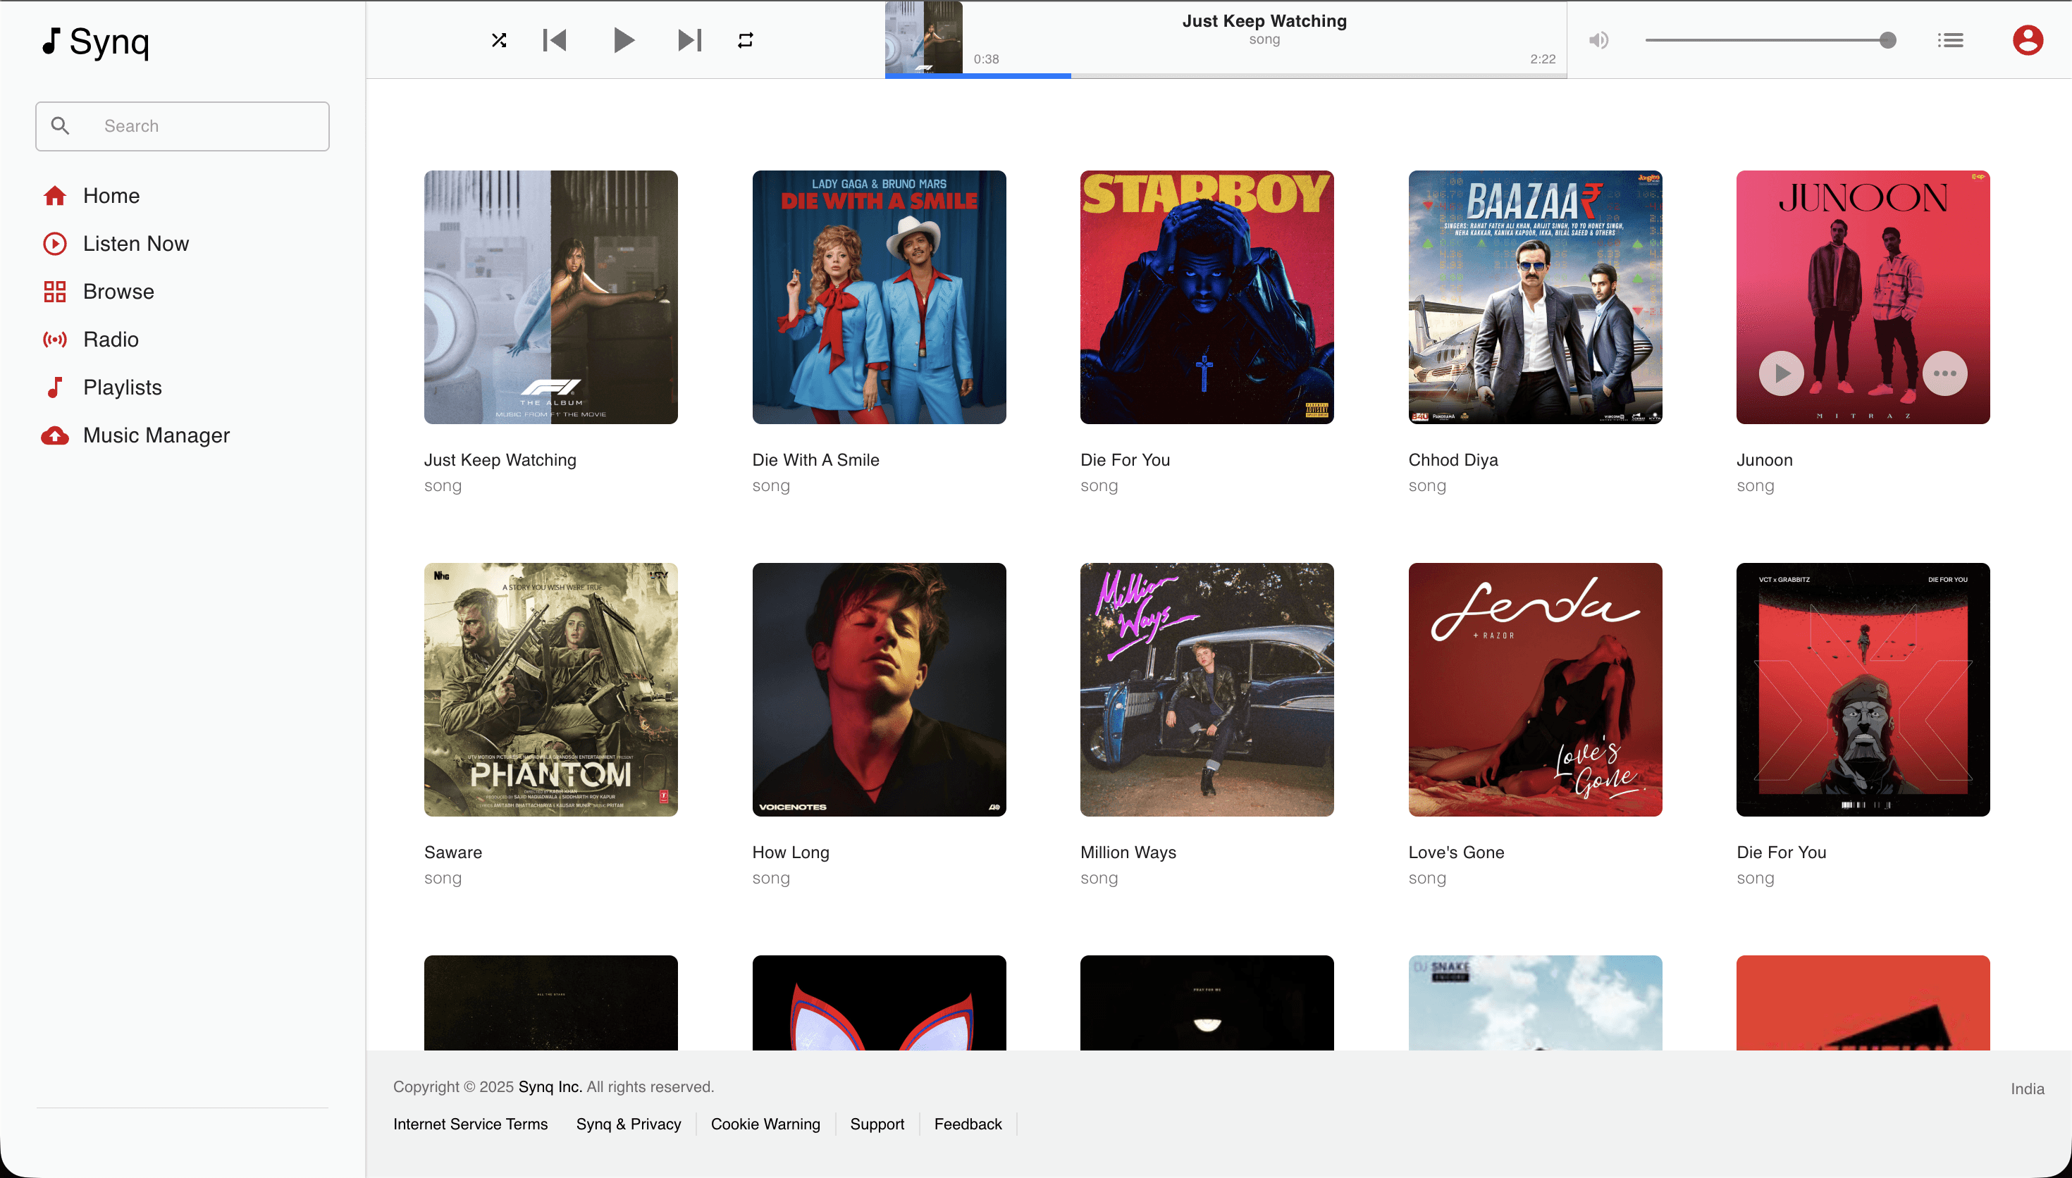Open the Radio section
This screenshot has width=2072, height=1178.
tap(111, 339)
